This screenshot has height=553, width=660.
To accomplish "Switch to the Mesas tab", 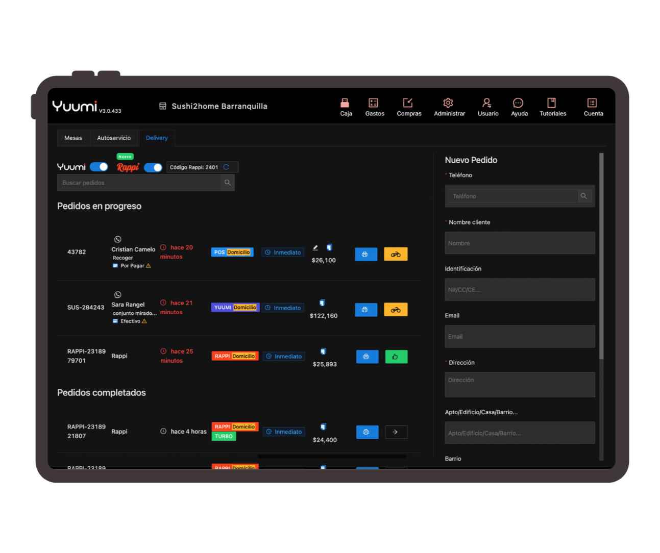I will [73, 138].
